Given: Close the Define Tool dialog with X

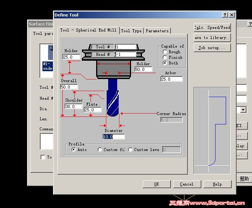Looking at the screenshot, I should point(232,15).
